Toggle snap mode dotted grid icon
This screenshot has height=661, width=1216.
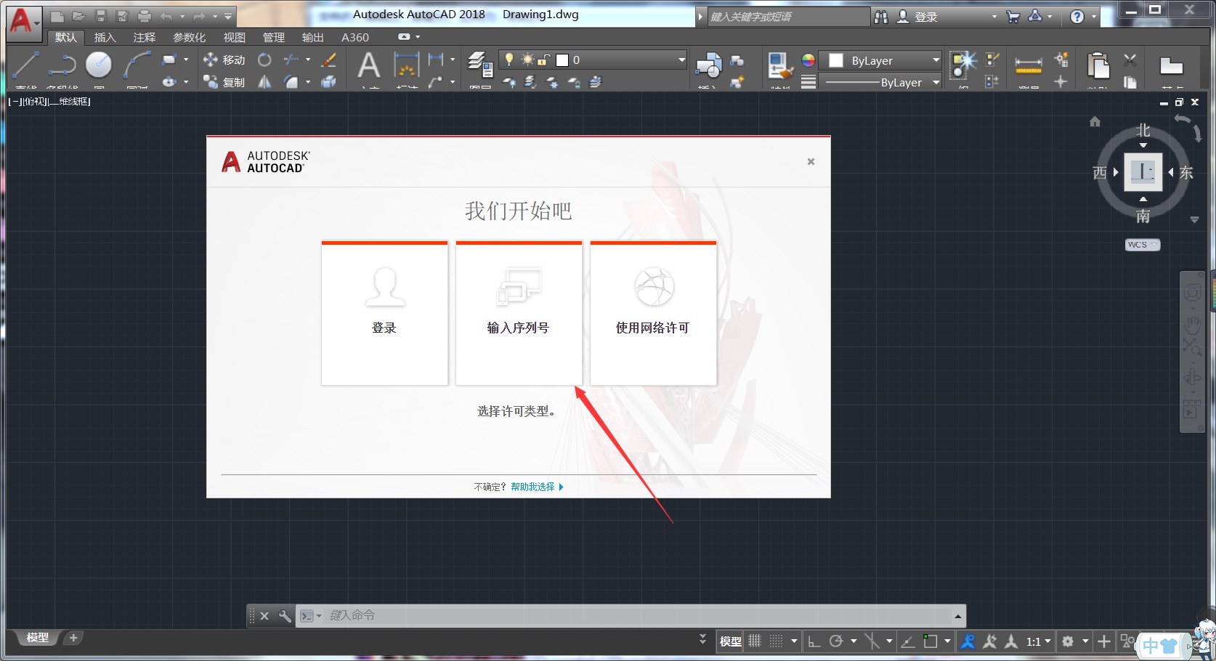[776, 641]
